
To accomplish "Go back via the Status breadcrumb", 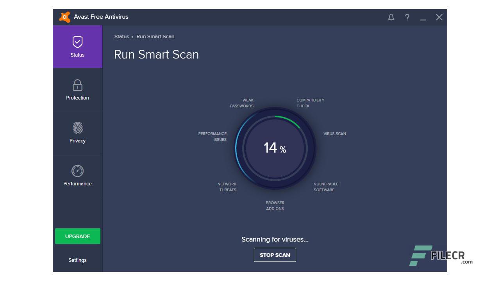I will pyautogui.click(x=121, y=36).
